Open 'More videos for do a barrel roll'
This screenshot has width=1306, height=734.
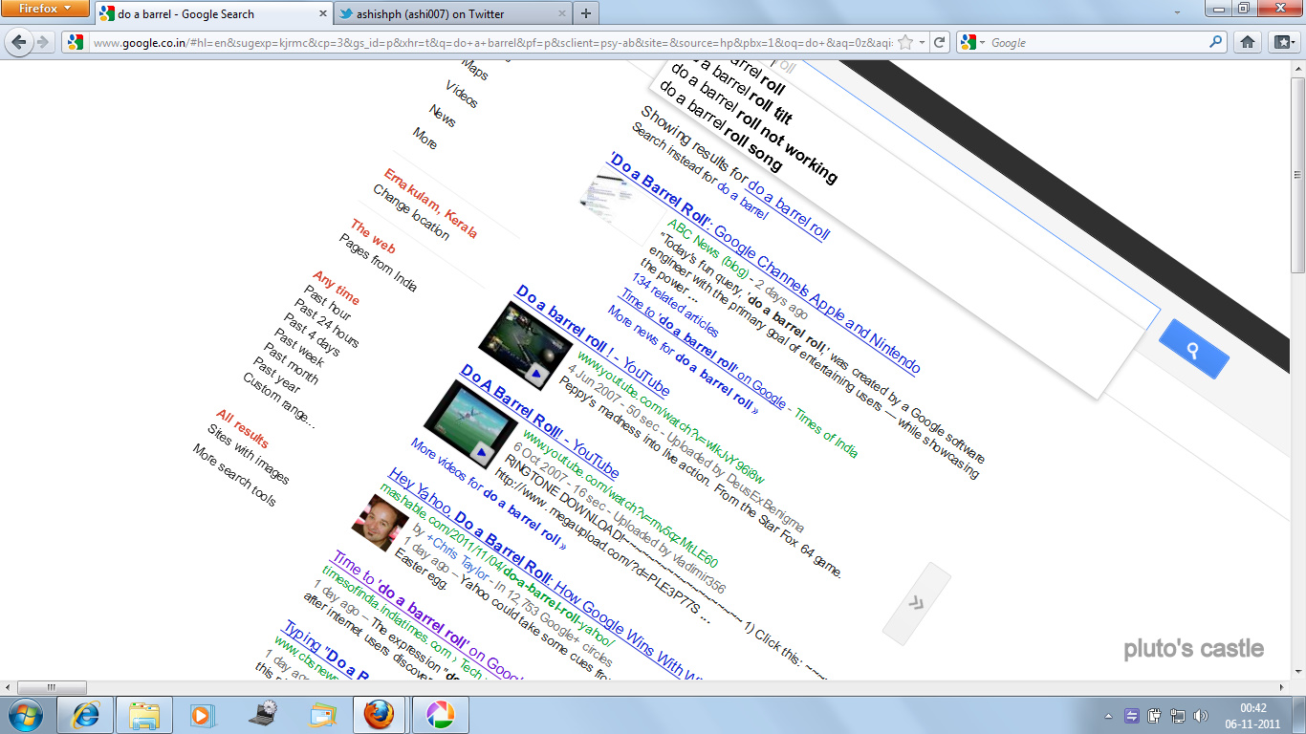point(488,493)
